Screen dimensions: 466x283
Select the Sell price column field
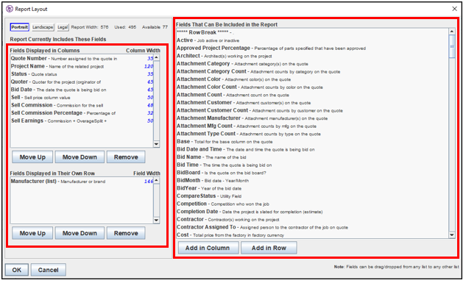(82, 97)
